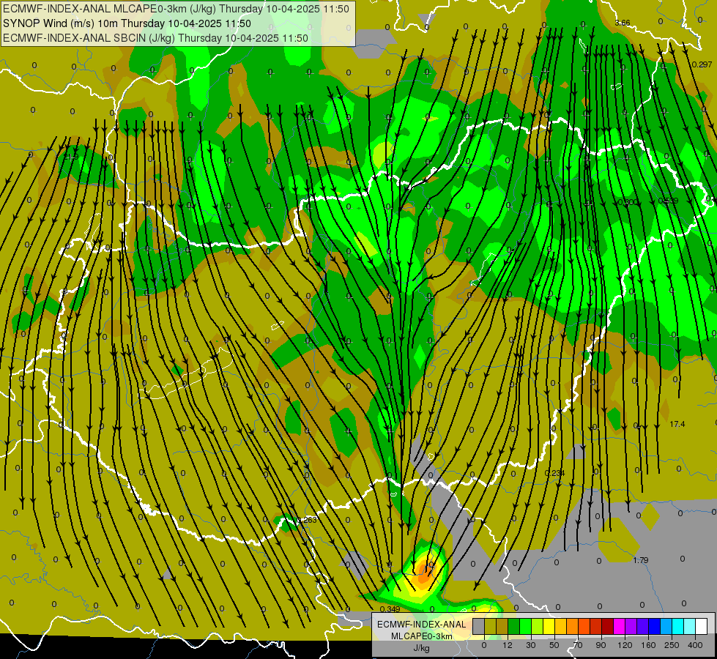The image size is (717, 659).
Task: Click the brownish-olive legend swatch before tick 12
Action: pyautogui.click(x=502, y=626)
